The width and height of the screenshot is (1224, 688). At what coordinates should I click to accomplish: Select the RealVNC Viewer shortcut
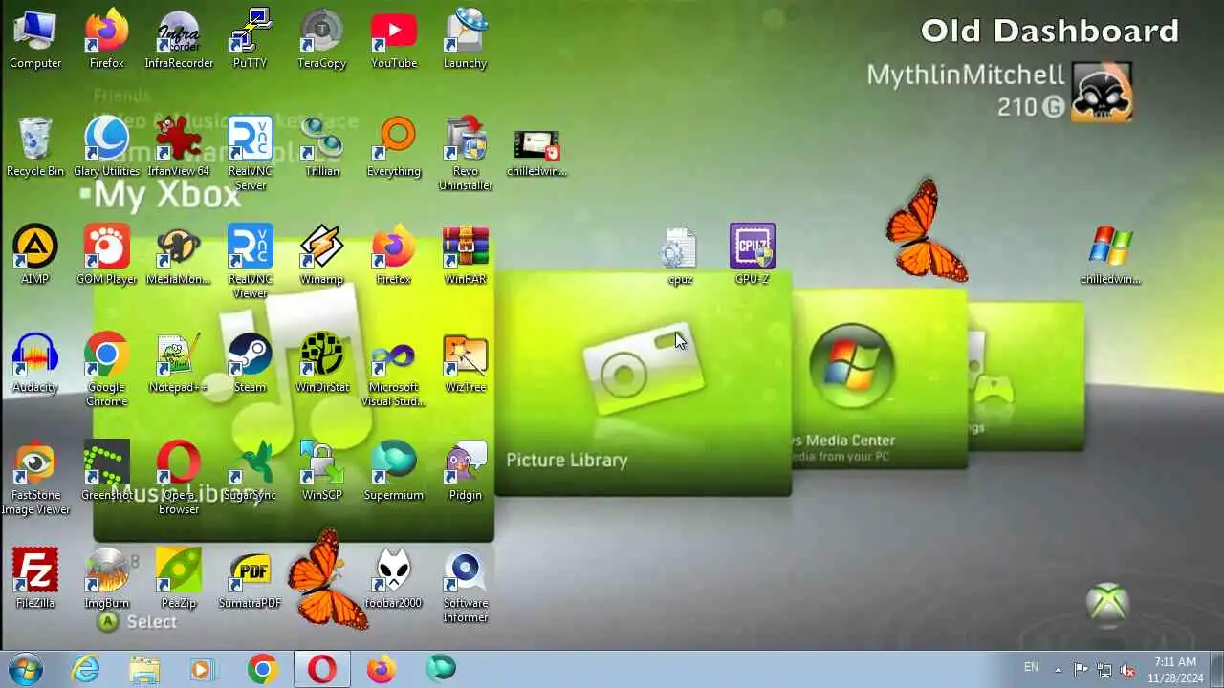pos(251,263)
